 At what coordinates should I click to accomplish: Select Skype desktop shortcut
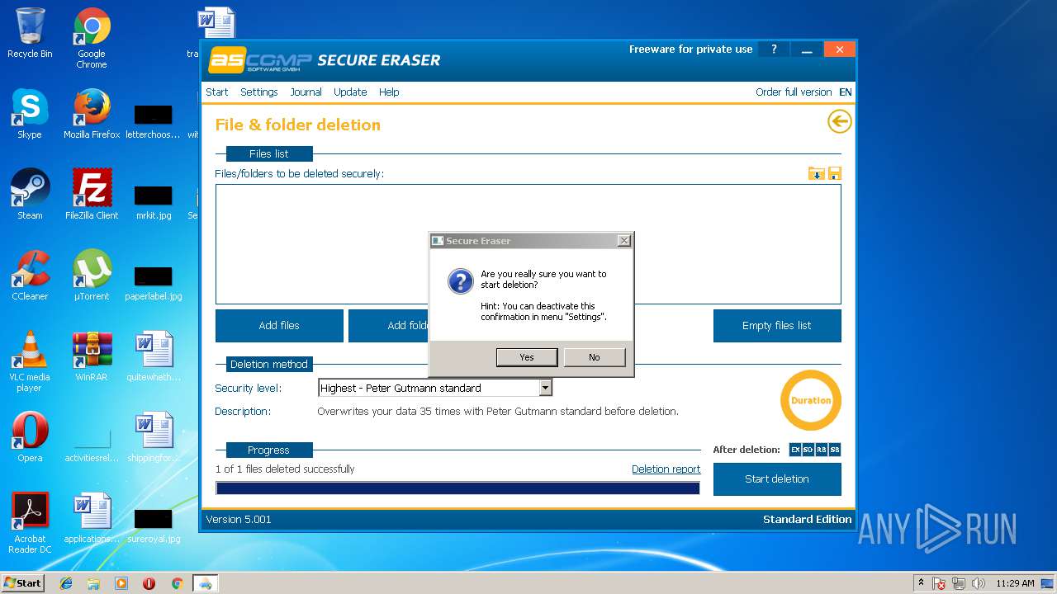click(x=30, y=114)
